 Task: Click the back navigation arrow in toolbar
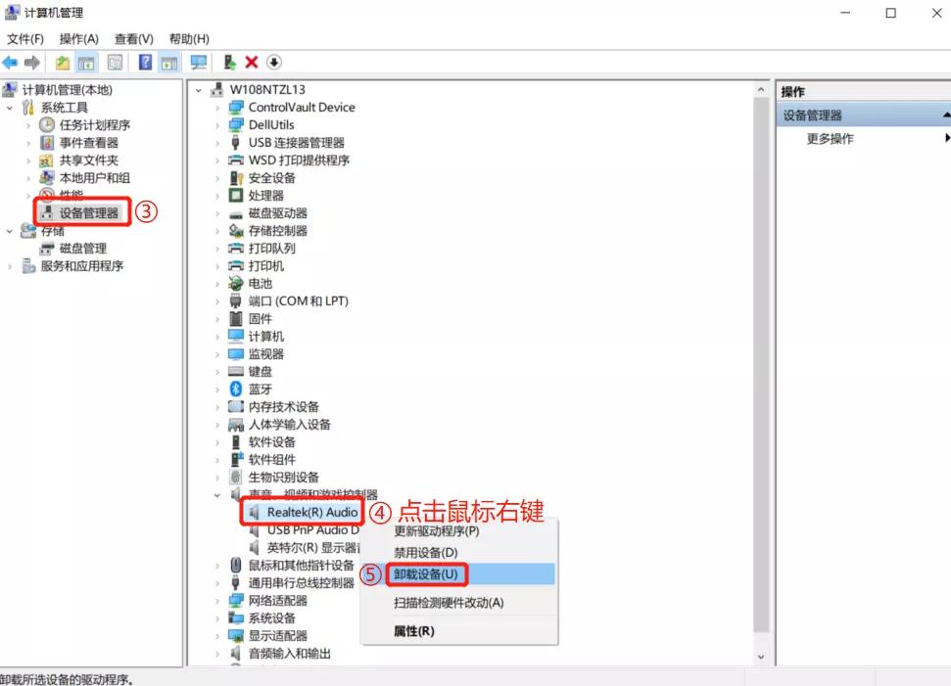click(x=11, y=62)
